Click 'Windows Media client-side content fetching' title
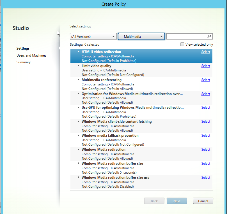This screenshot has height=214, width=227. (116, 122)
